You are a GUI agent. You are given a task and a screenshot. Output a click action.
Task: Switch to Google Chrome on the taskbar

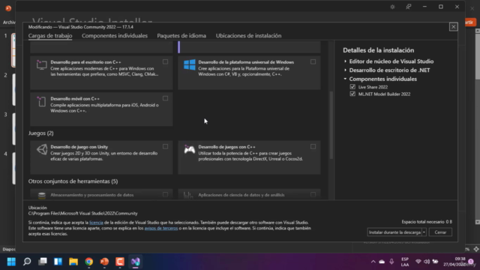coord(89,262)
